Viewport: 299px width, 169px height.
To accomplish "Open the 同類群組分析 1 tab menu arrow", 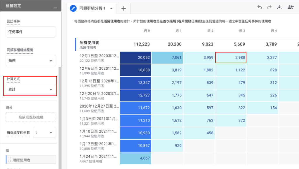I will coord(111,8).
